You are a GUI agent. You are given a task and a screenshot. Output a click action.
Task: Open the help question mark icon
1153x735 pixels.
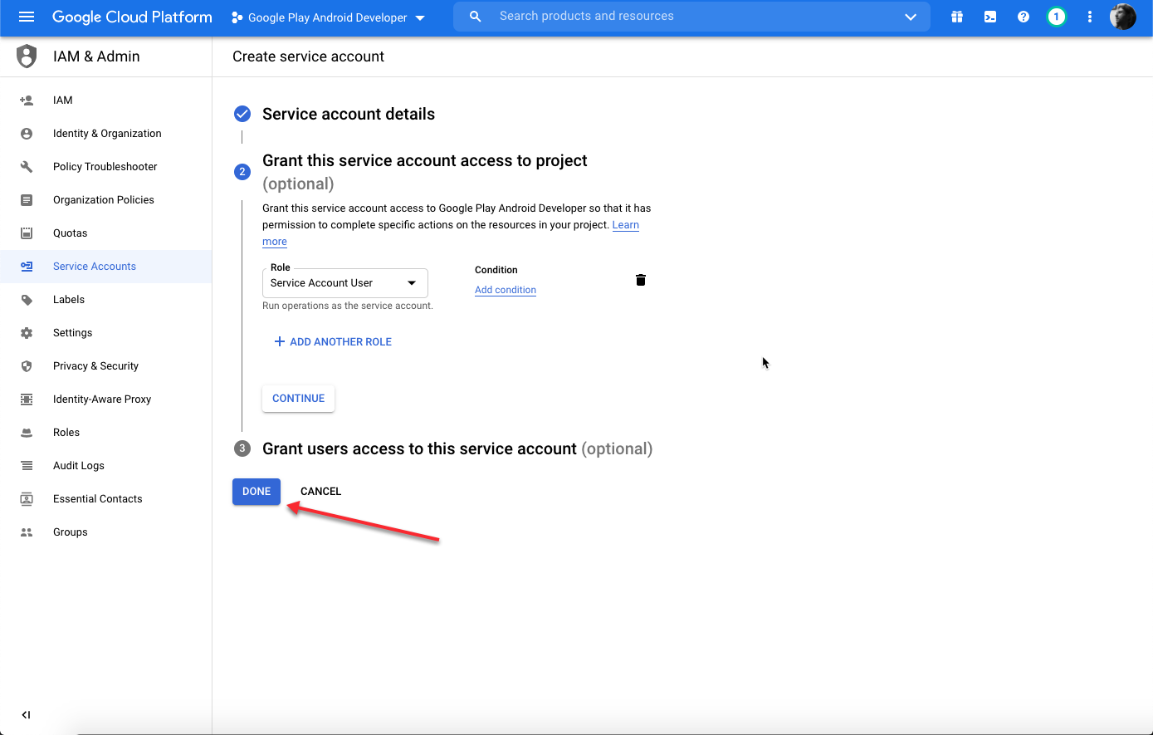pyautogui.click(x=1023, y=17)
